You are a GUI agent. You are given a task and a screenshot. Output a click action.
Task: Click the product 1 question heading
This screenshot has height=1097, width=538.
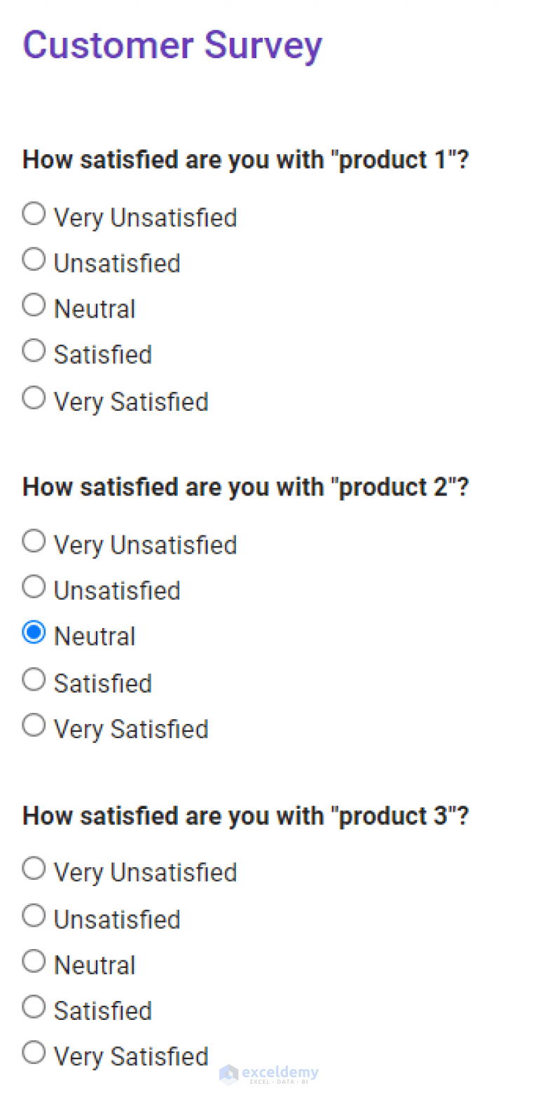point(245,159)
